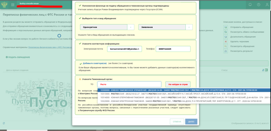This screenshot has width=271, height=131.
Task: Click the 'Посмотреть обращение' legend icon
Action: pos(225,46)
